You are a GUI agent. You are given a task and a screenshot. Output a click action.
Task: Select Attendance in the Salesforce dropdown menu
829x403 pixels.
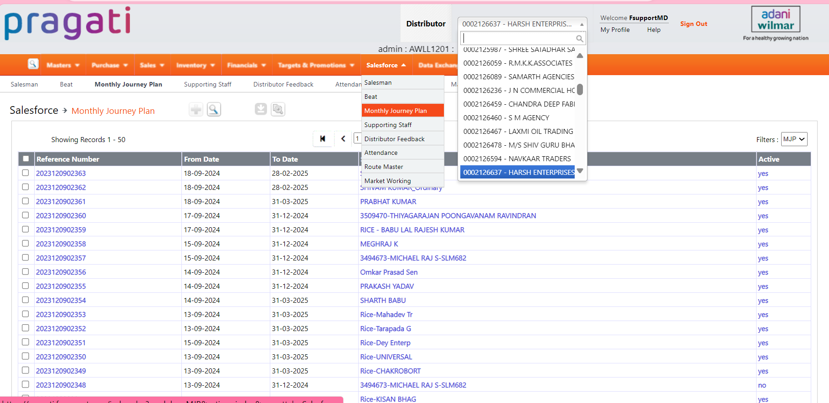pos(403,153)
